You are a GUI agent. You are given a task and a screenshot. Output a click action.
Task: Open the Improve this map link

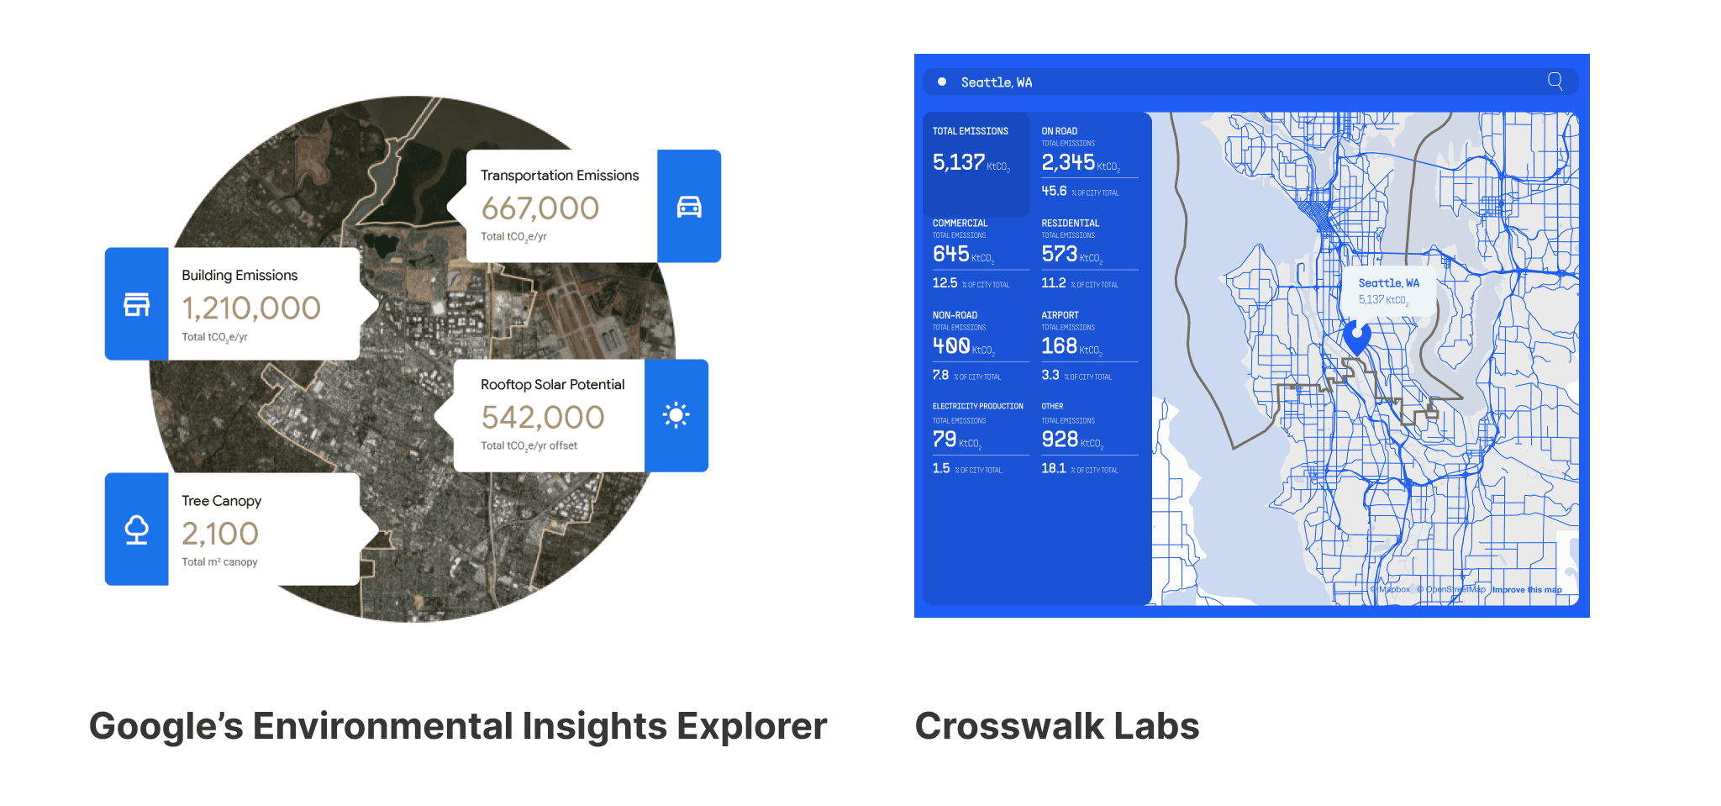click(x=1526, y=590)
